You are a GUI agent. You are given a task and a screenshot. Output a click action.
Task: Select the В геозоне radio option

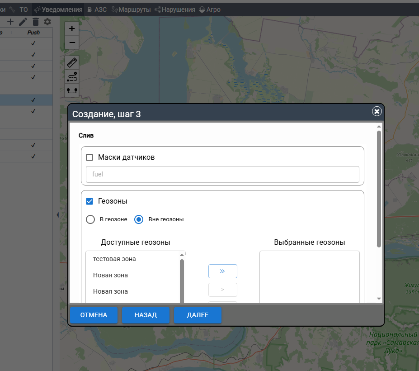click(x=90, y=219)
